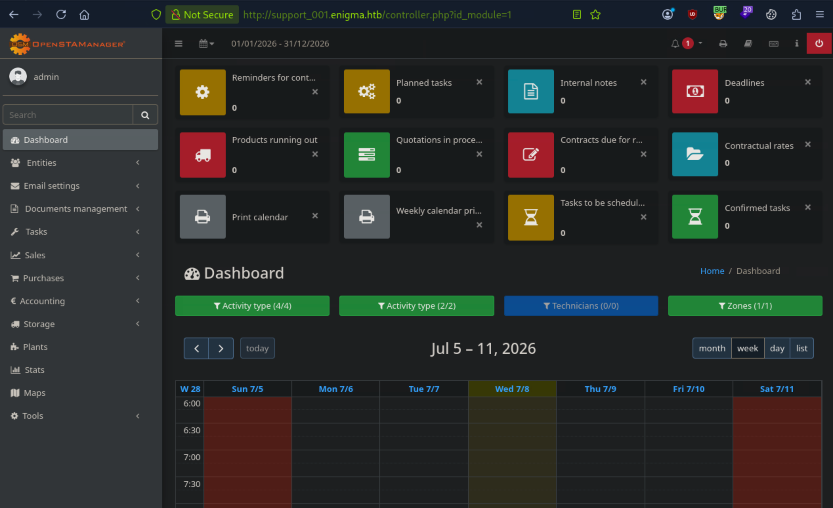833x508 pixels.
Task: Open Maps in the sidebar
Action: pyautogui.click(x=80, y=393)
